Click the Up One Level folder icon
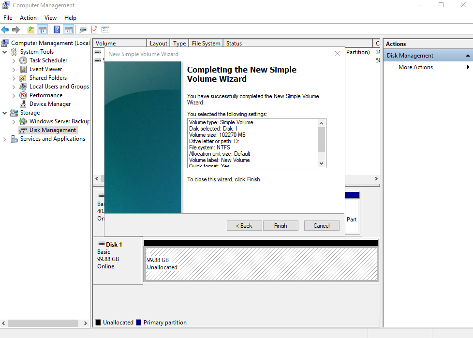Screen dimensions: 473x338 point(31,30)
